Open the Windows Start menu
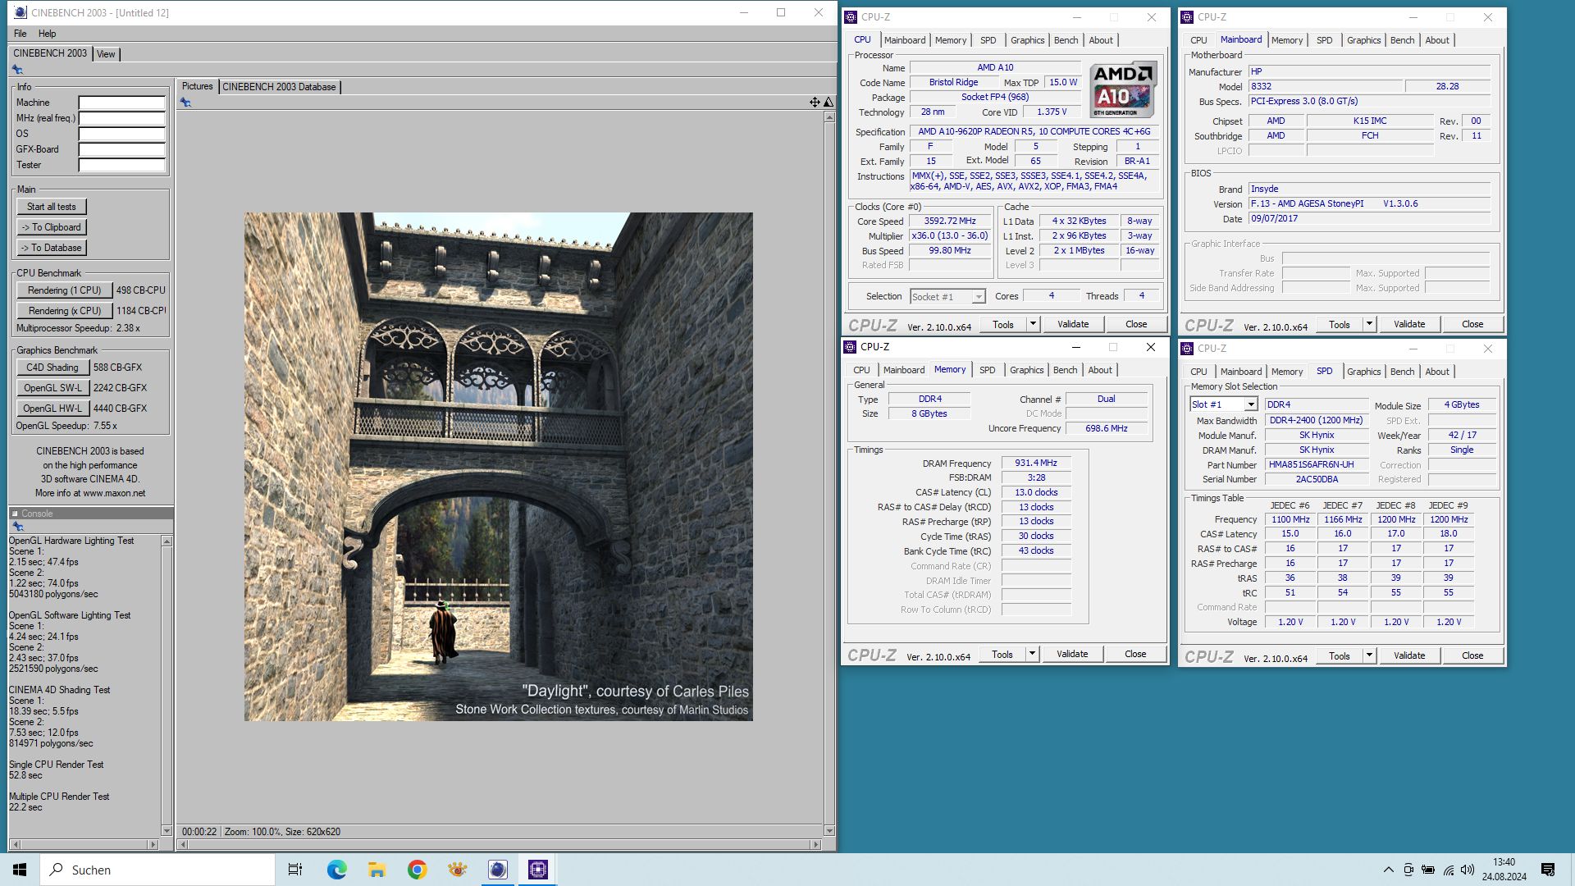1575x886 pixels. tap(20, 870)
